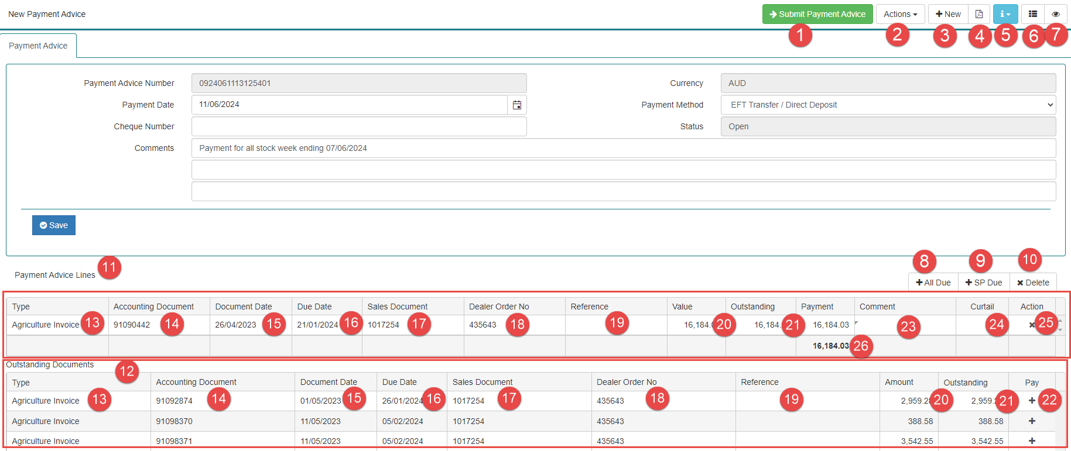Click the first Comments text field
1071x451 pixels.
[x=623, y=148]
